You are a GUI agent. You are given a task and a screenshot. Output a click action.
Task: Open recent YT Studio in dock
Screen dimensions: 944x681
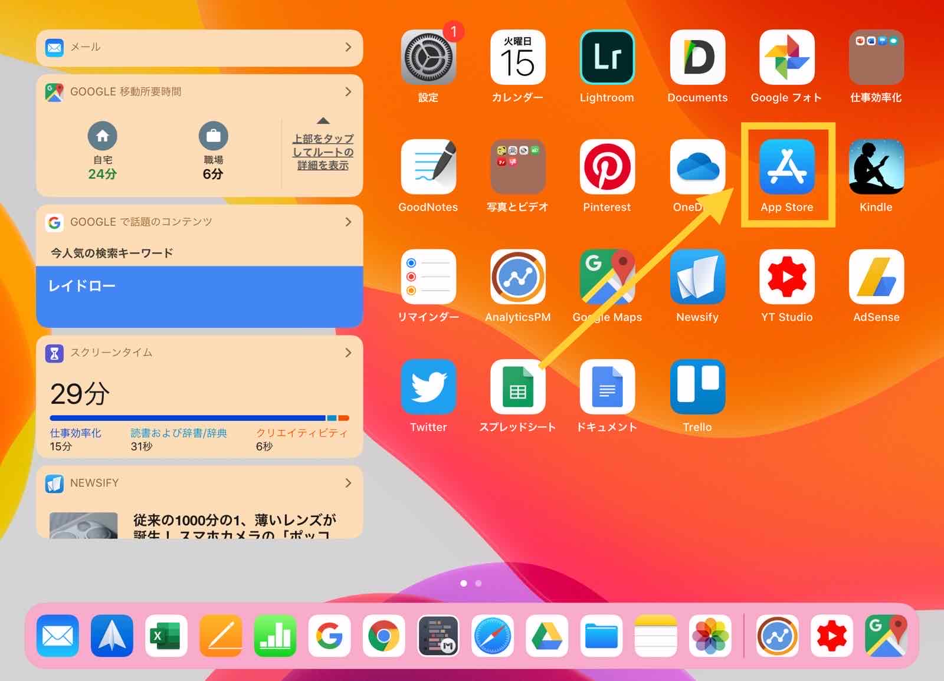pyautogui.click(x=832, y=636)
